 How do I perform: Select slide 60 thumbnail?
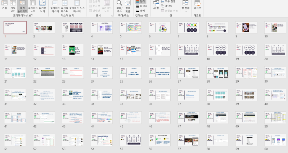[275, 140]
